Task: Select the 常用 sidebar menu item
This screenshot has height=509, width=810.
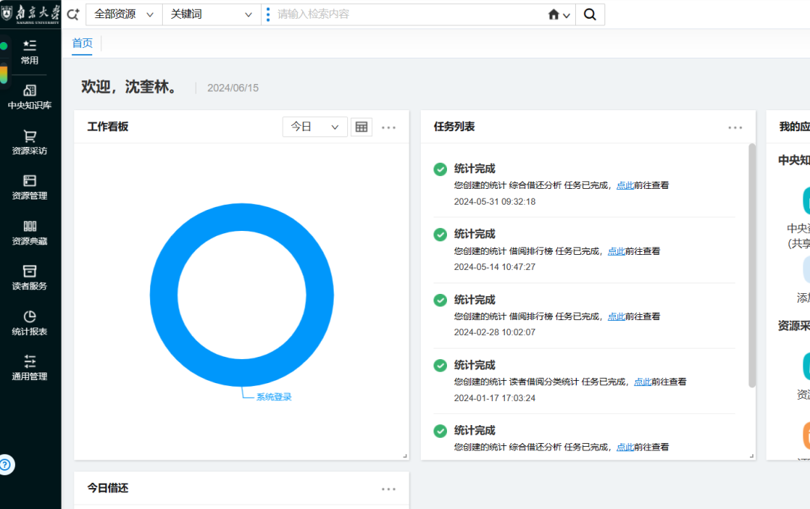Action: [x=30, y=51]
